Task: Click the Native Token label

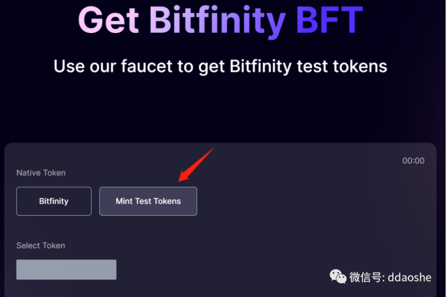Action: [x=41, y=173]
